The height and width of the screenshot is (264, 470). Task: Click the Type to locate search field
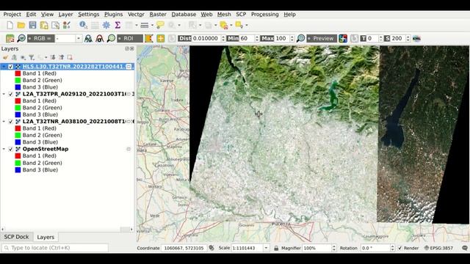tap(55, 248)
